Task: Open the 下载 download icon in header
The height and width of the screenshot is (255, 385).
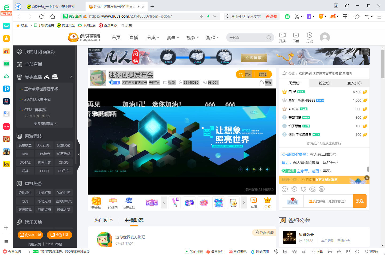Action: point(296,35)
